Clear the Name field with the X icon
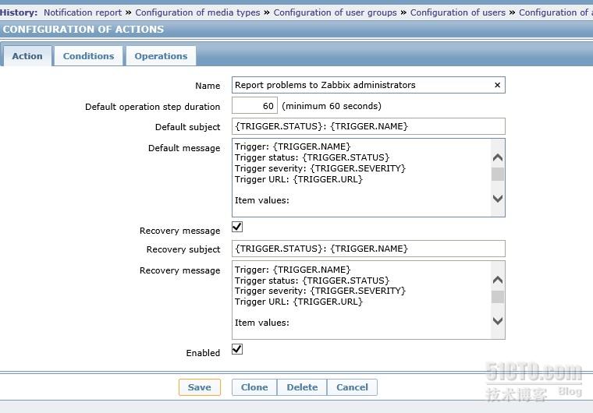 [497, 85]
